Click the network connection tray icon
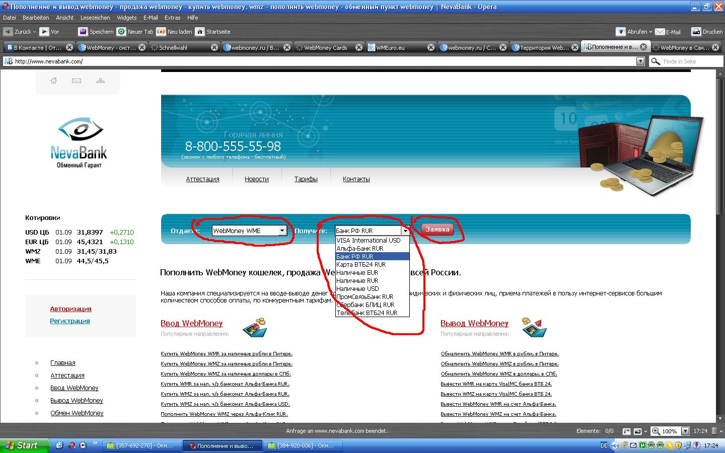Viewport: 725px width, 453px height. [x=687, y=445]
